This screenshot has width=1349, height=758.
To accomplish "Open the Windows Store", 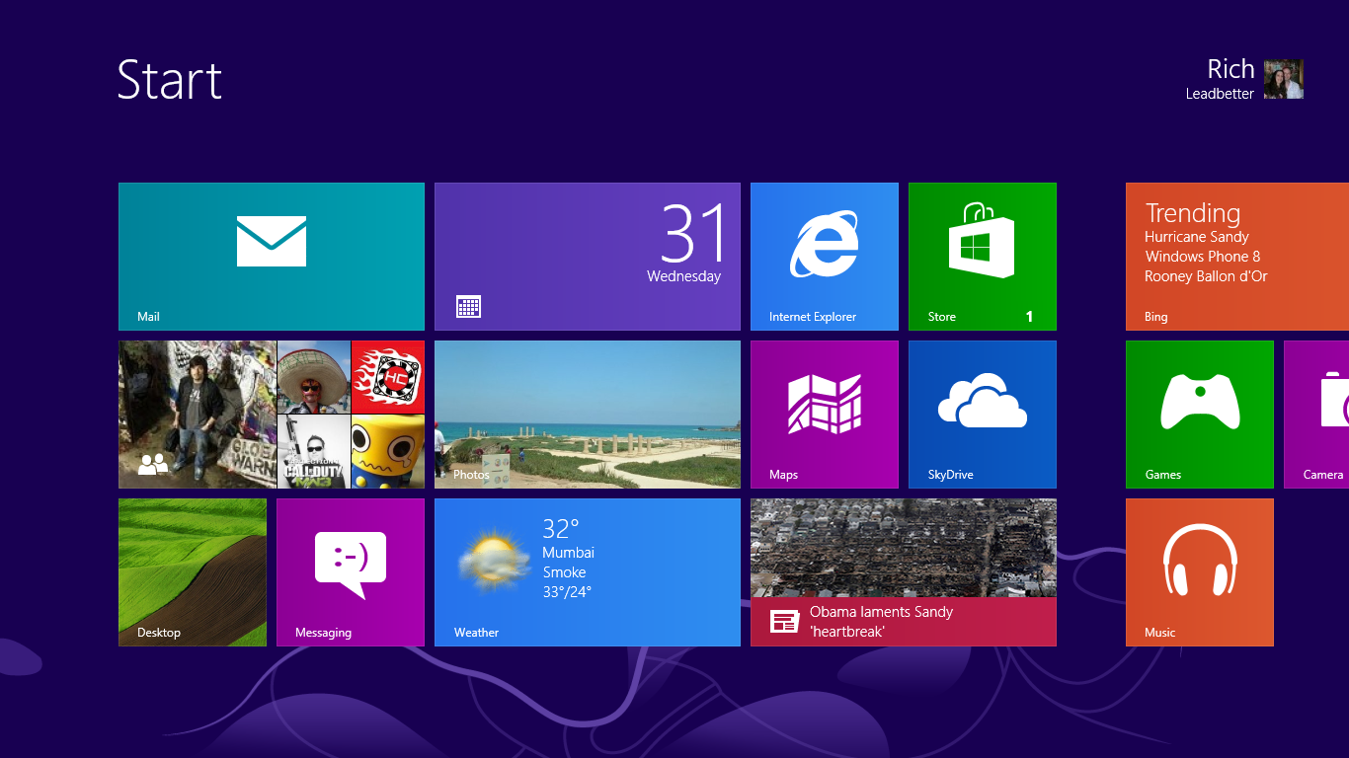I will pos(981,256).
